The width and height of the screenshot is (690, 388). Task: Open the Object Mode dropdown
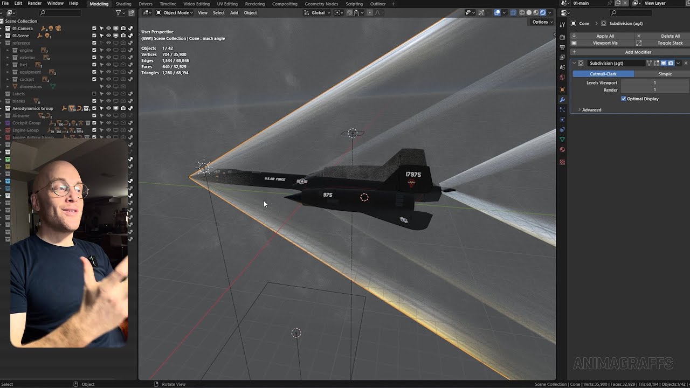175,12
